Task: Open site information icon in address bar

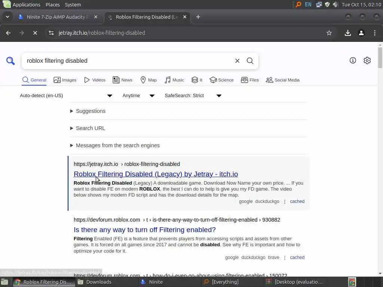Action: (51, 33)
